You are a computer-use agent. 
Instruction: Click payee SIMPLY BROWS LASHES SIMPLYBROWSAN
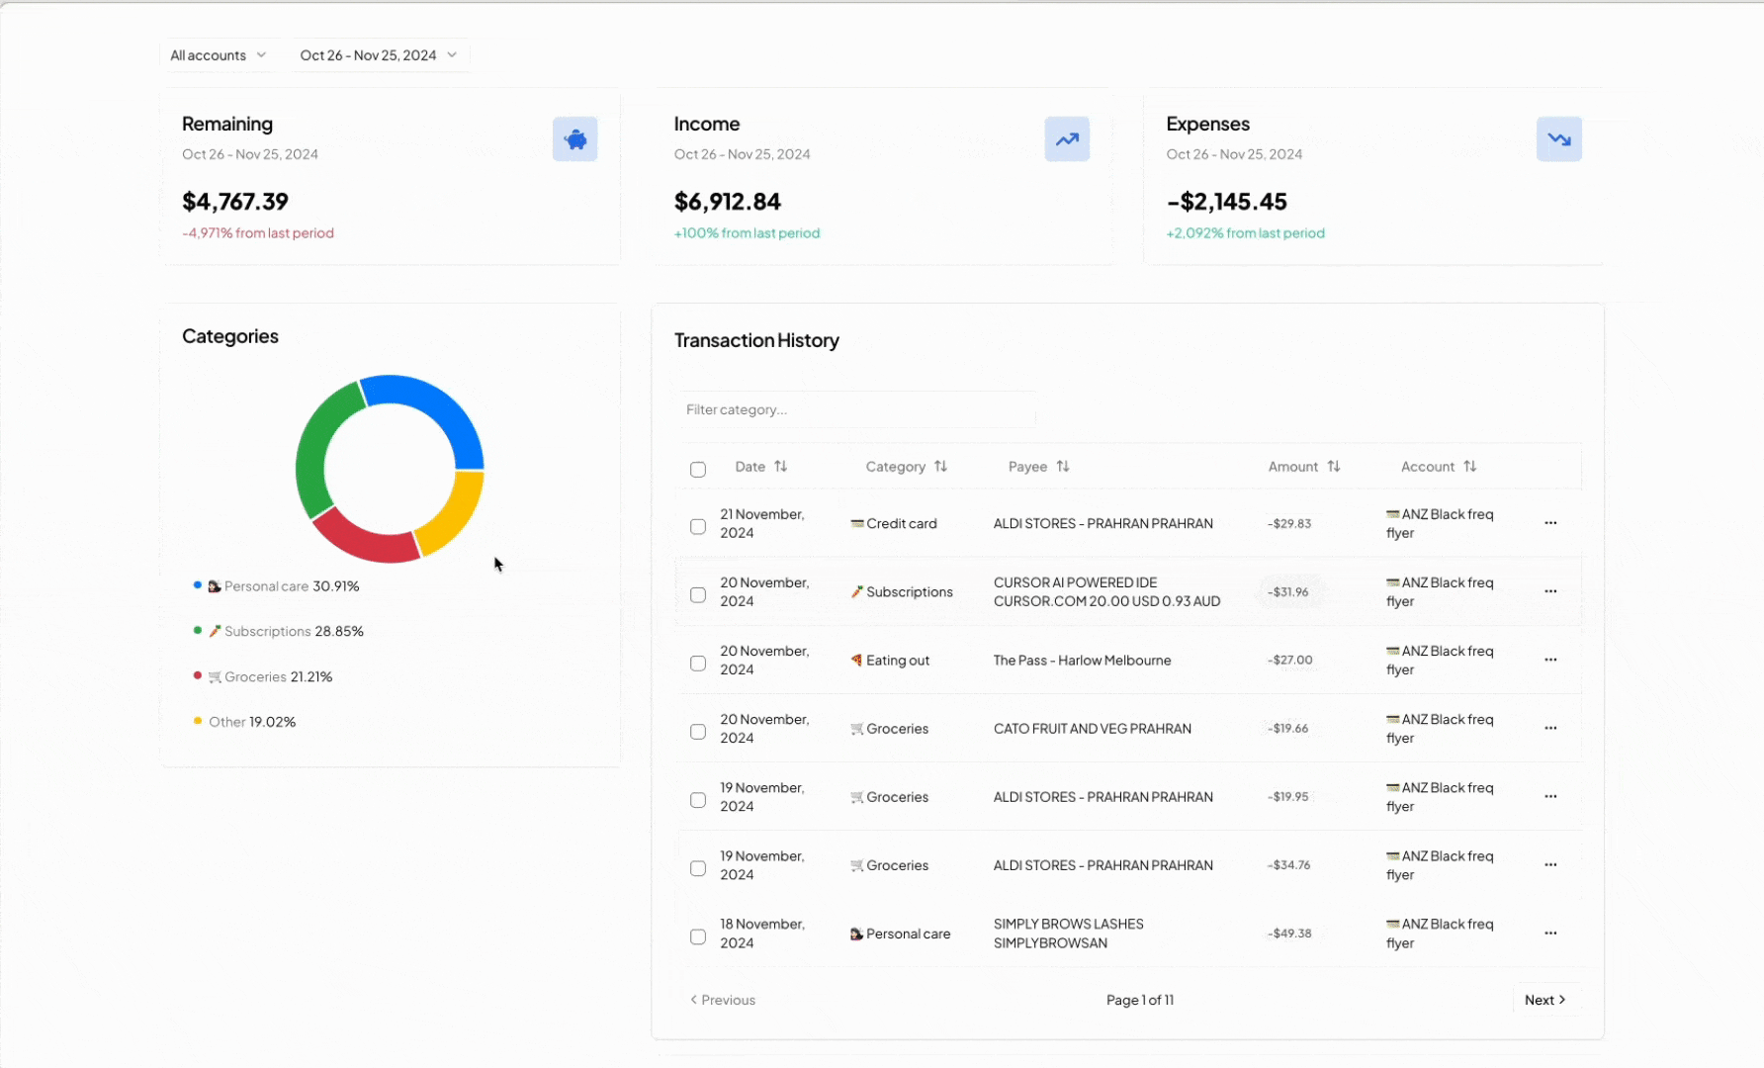(1068, 934)
